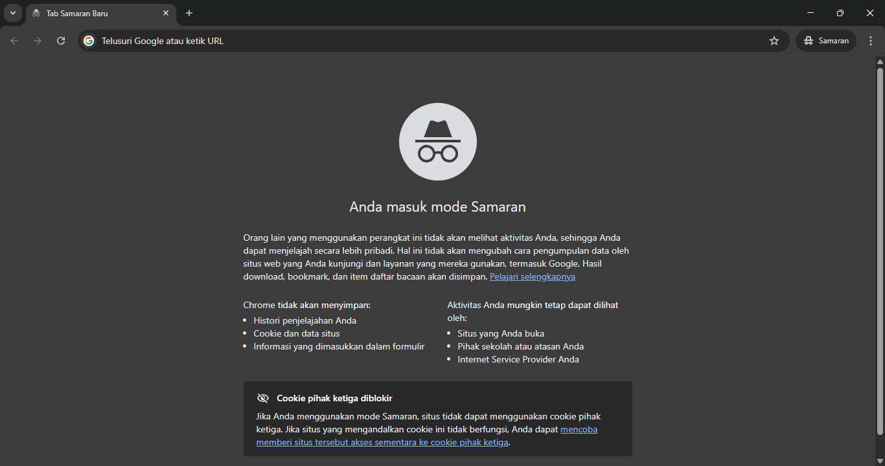Open a new tab with the plus button
The image size is (885, 466).
(x=189, y=13)
